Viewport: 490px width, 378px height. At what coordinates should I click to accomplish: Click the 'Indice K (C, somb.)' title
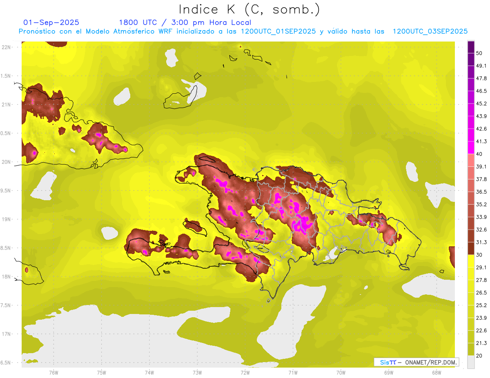click(x=249, y=10)
